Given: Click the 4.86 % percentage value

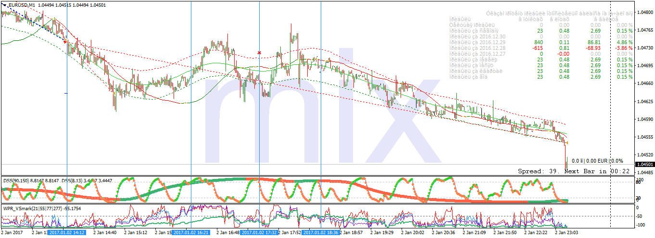Looking at the screenshot, I should click(x=624, y=42).
